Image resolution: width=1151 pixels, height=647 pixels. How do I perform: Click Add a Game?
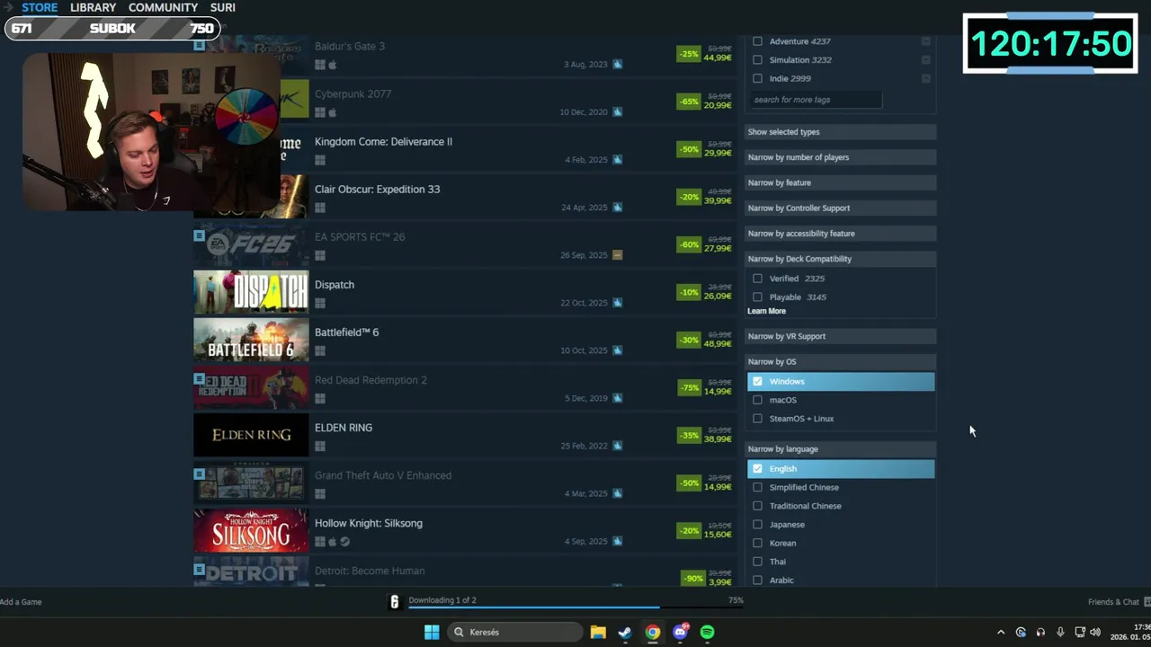(21, 601)
